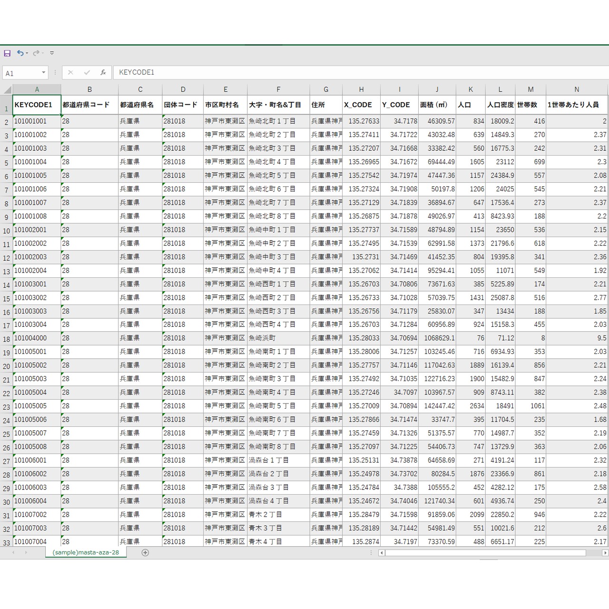609x609 pixels.
Task: Click the Undo arrow icon
Action: click(x=20, y=53)
